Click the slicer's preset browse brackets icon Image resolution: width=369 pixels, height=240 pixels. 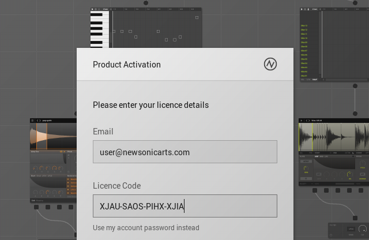click(307, 121)
